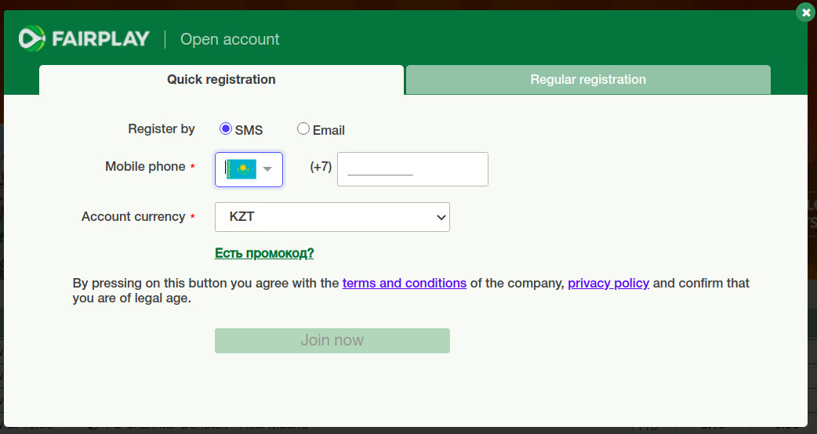Open the terms and conditions link
Viewport: 817px width, 434px height.
[x=405, y=283]
